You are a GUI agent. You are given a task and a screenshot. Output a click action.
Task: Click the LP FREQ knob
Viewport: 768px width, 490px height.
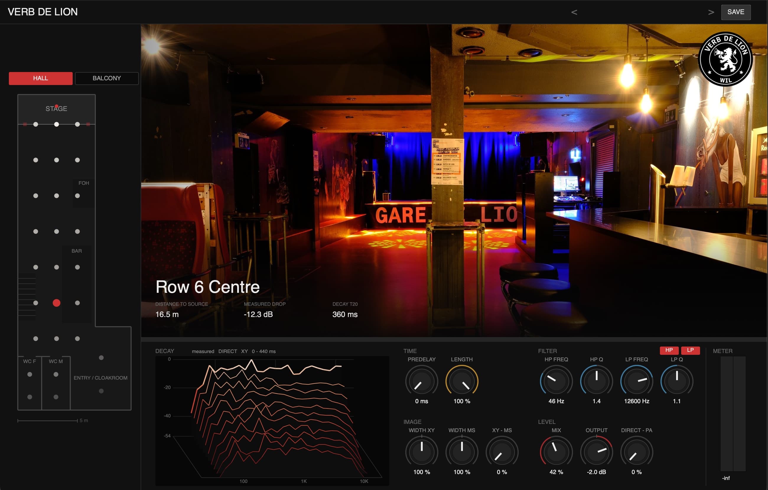637,381
